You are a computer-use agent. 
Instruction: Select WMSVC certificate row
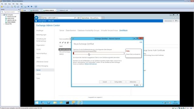point(62,54)
